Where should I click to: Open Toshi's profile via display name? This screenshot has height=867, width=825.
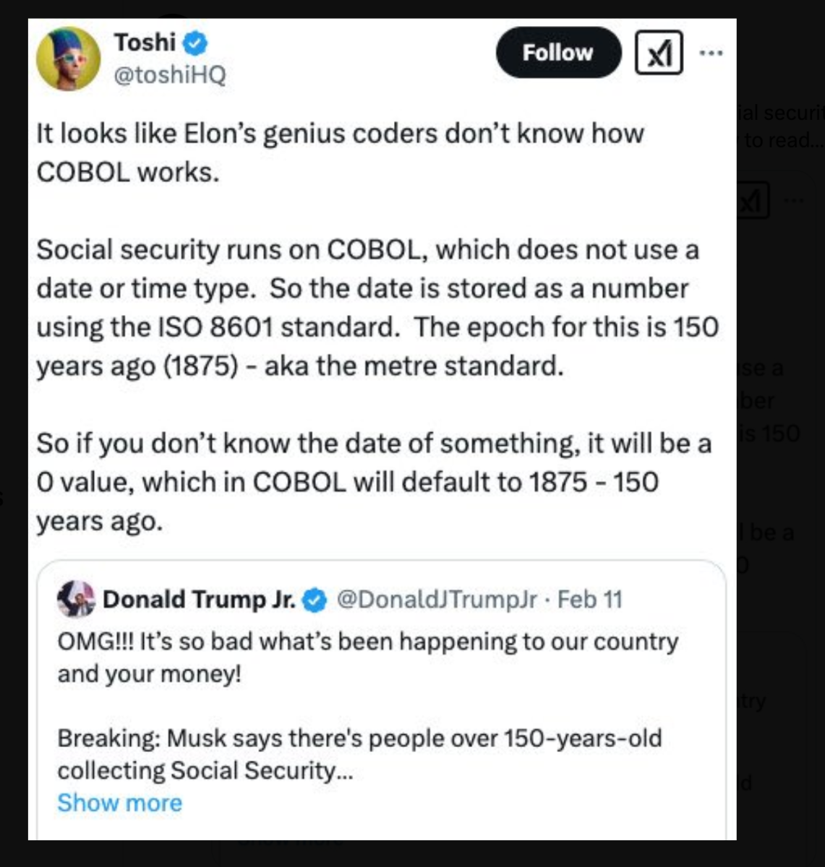145,43
